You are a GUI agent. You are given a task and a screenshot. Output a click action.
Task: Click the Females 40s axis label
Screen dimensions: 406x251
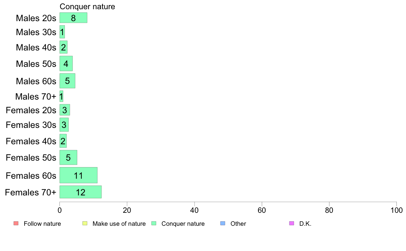click(31, 141)
